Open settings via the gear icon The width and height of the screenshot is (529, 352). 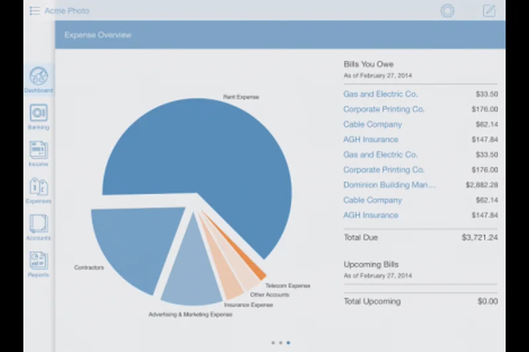point(448,11)
